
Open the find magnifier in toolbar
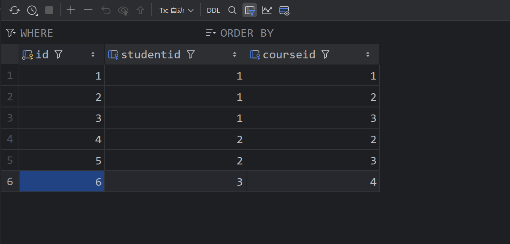point(232,11)
